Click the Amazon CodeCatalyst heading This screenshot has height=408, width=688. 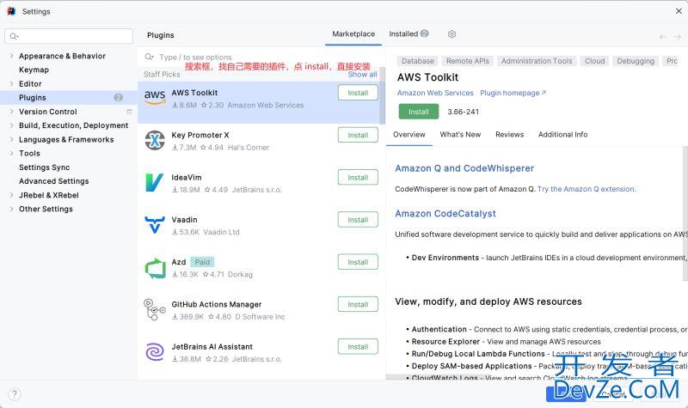pyautogui.click(x=445, y=213)
